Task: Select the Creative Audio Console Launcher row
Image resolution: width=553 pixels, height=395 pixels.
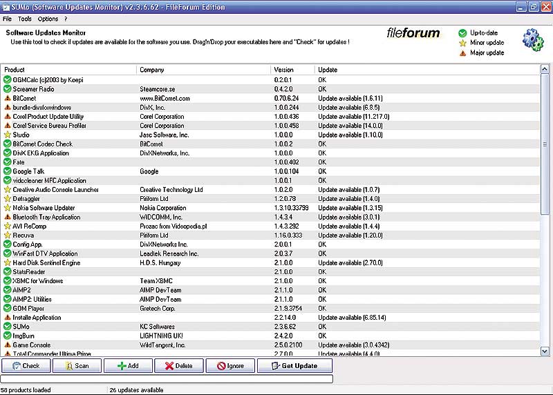Action: coord(270,190)
